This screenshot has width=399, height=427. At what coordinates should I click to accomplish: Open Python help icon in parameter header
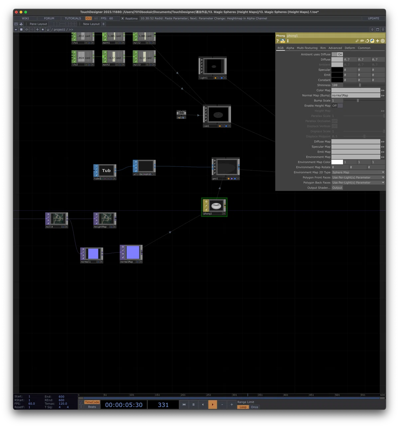(x=283, y=41)
